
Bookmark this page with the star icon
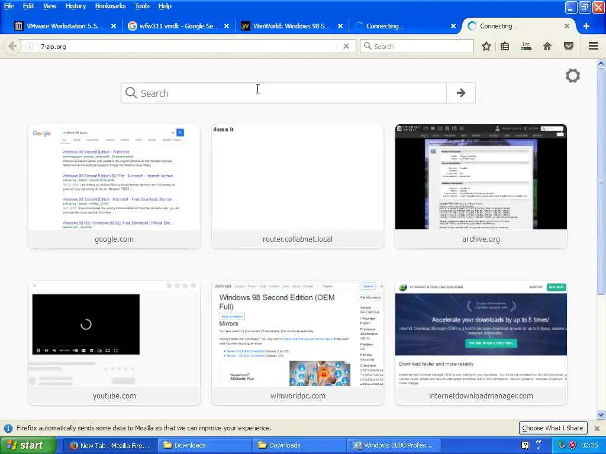point(486,46)
